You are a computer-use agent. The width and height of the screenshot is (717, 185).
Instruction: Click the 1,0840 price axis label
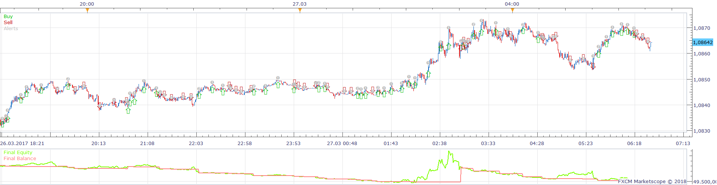[x=702, y=105]
